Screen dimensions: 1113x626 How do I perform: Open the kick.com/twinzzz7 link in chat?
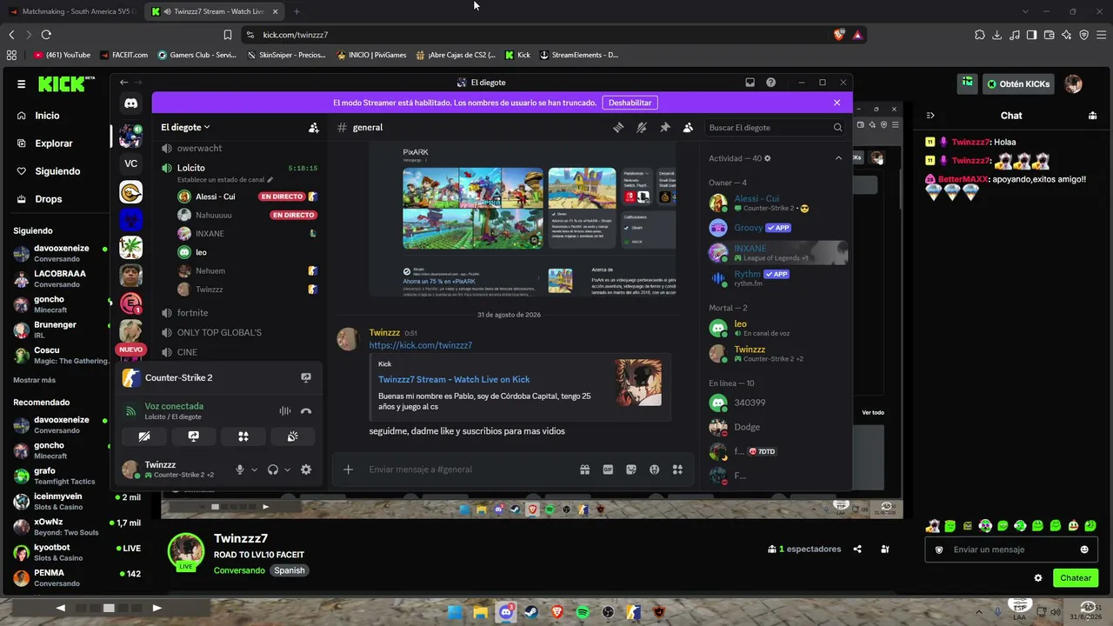click(421, 345)
